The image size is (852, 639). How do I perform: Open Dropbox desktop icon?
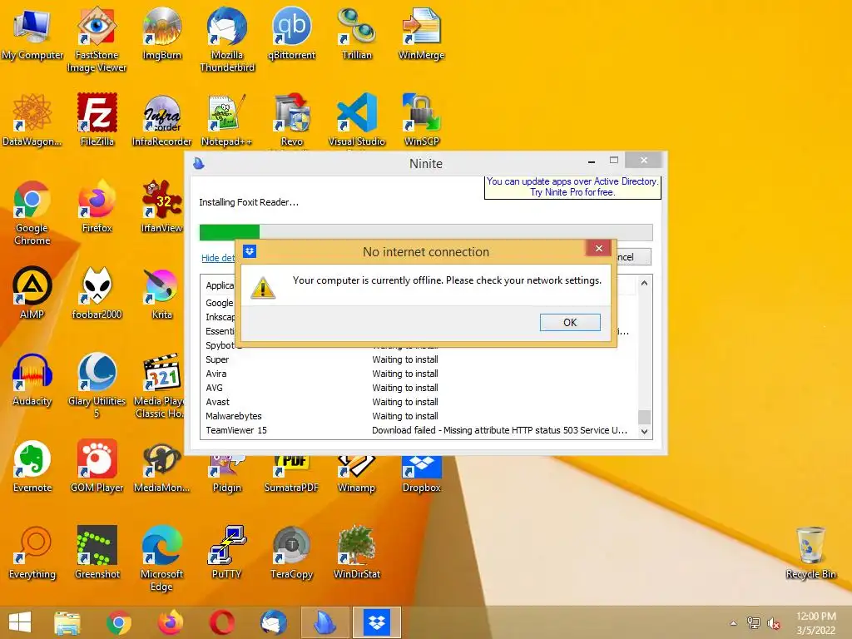421,473
